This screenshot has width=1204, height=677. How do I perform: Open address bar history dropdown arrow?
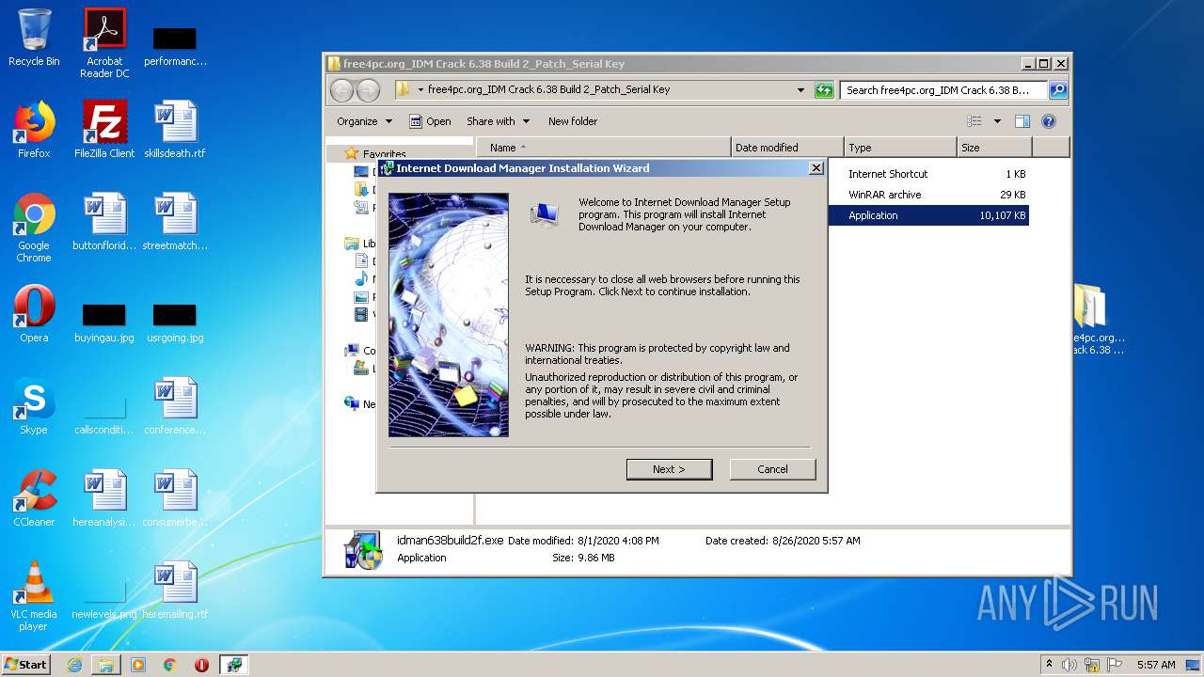click(800, 90)
